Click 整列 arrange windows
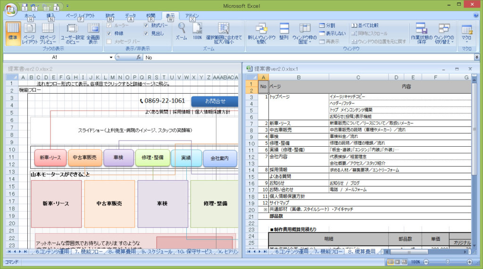Image resolution: width=483 pixels, height=269 pixels. (x=283, y=32)
